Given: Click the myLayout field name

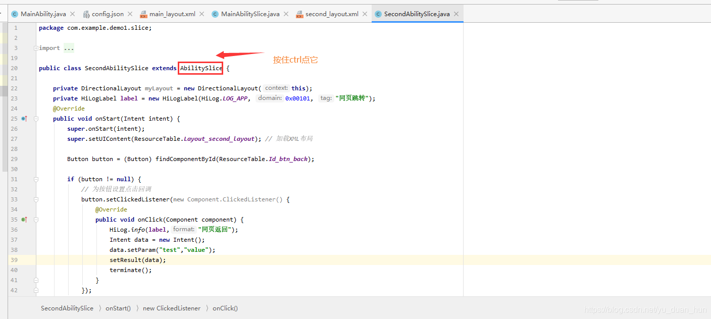Looking at the screenshot, I should point(159,88).
